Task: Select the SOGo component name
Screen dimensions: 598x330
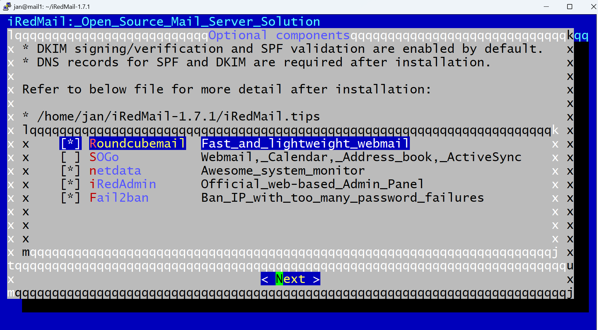Action: coord(104,157)
